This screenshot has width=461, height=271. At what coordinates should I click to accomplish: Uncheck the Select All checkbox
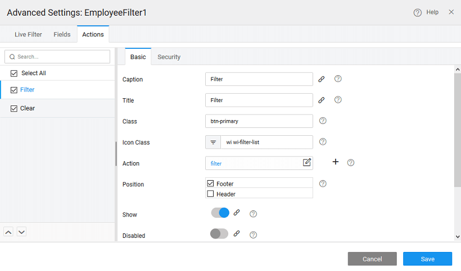15,73
